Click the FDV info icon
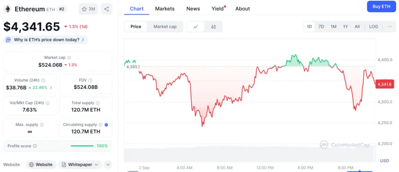399x172 pixels. [90, 80]
